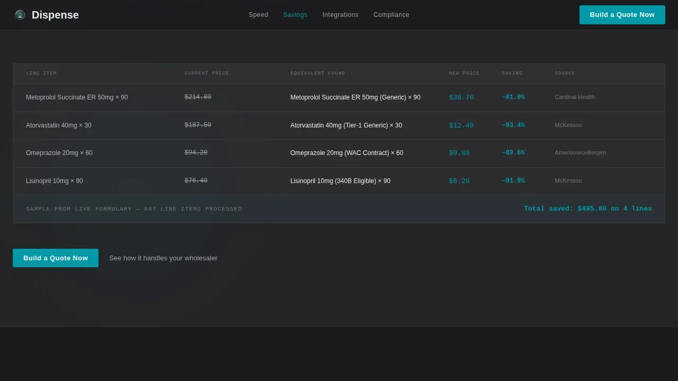Click the Dispense logo icon
The image size is (678, 381).
pyautogui.click(x=20, y=15)
